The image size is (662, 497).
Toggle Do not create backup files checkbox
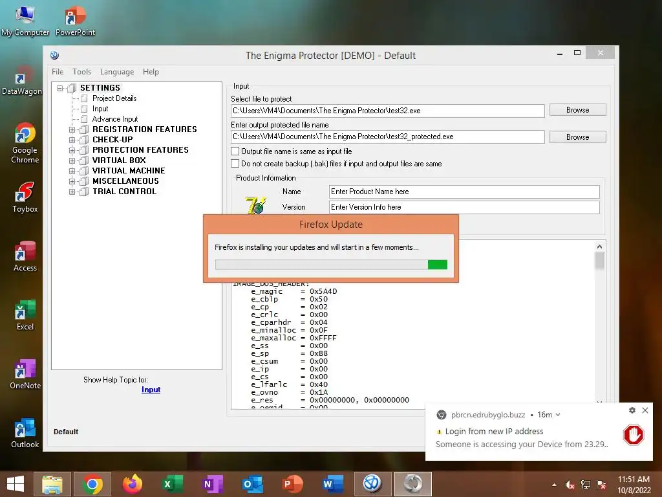pyautogui.click(x=235, y=164)
